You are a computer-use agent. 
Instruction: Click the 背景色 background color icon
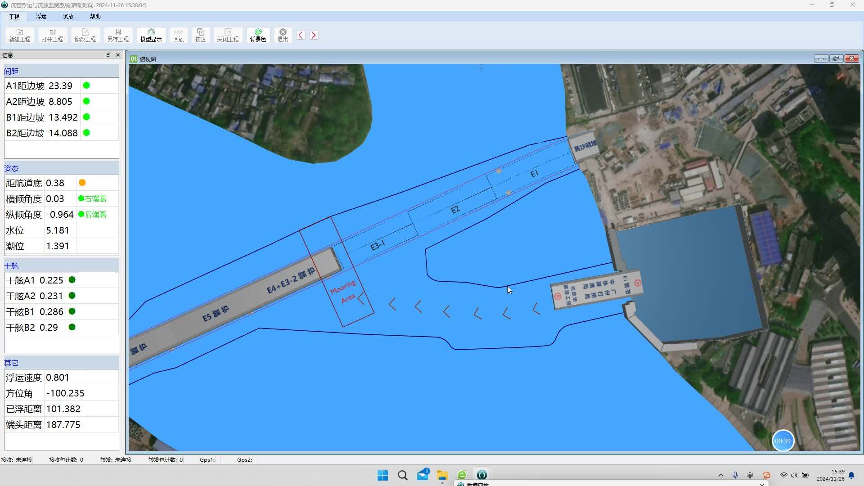(258, 35)
